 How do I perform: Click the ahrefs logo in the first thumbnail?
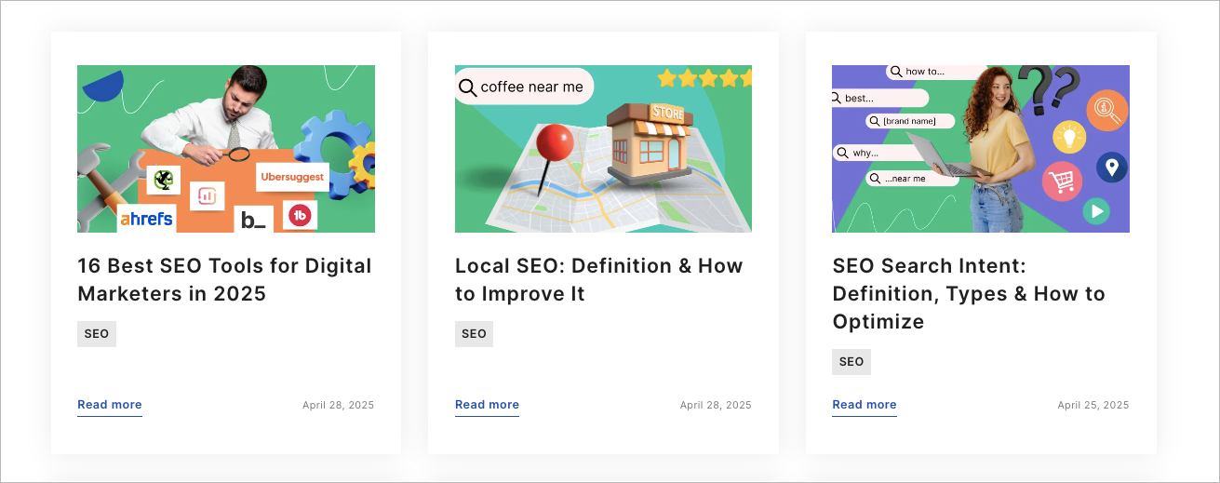146,220
